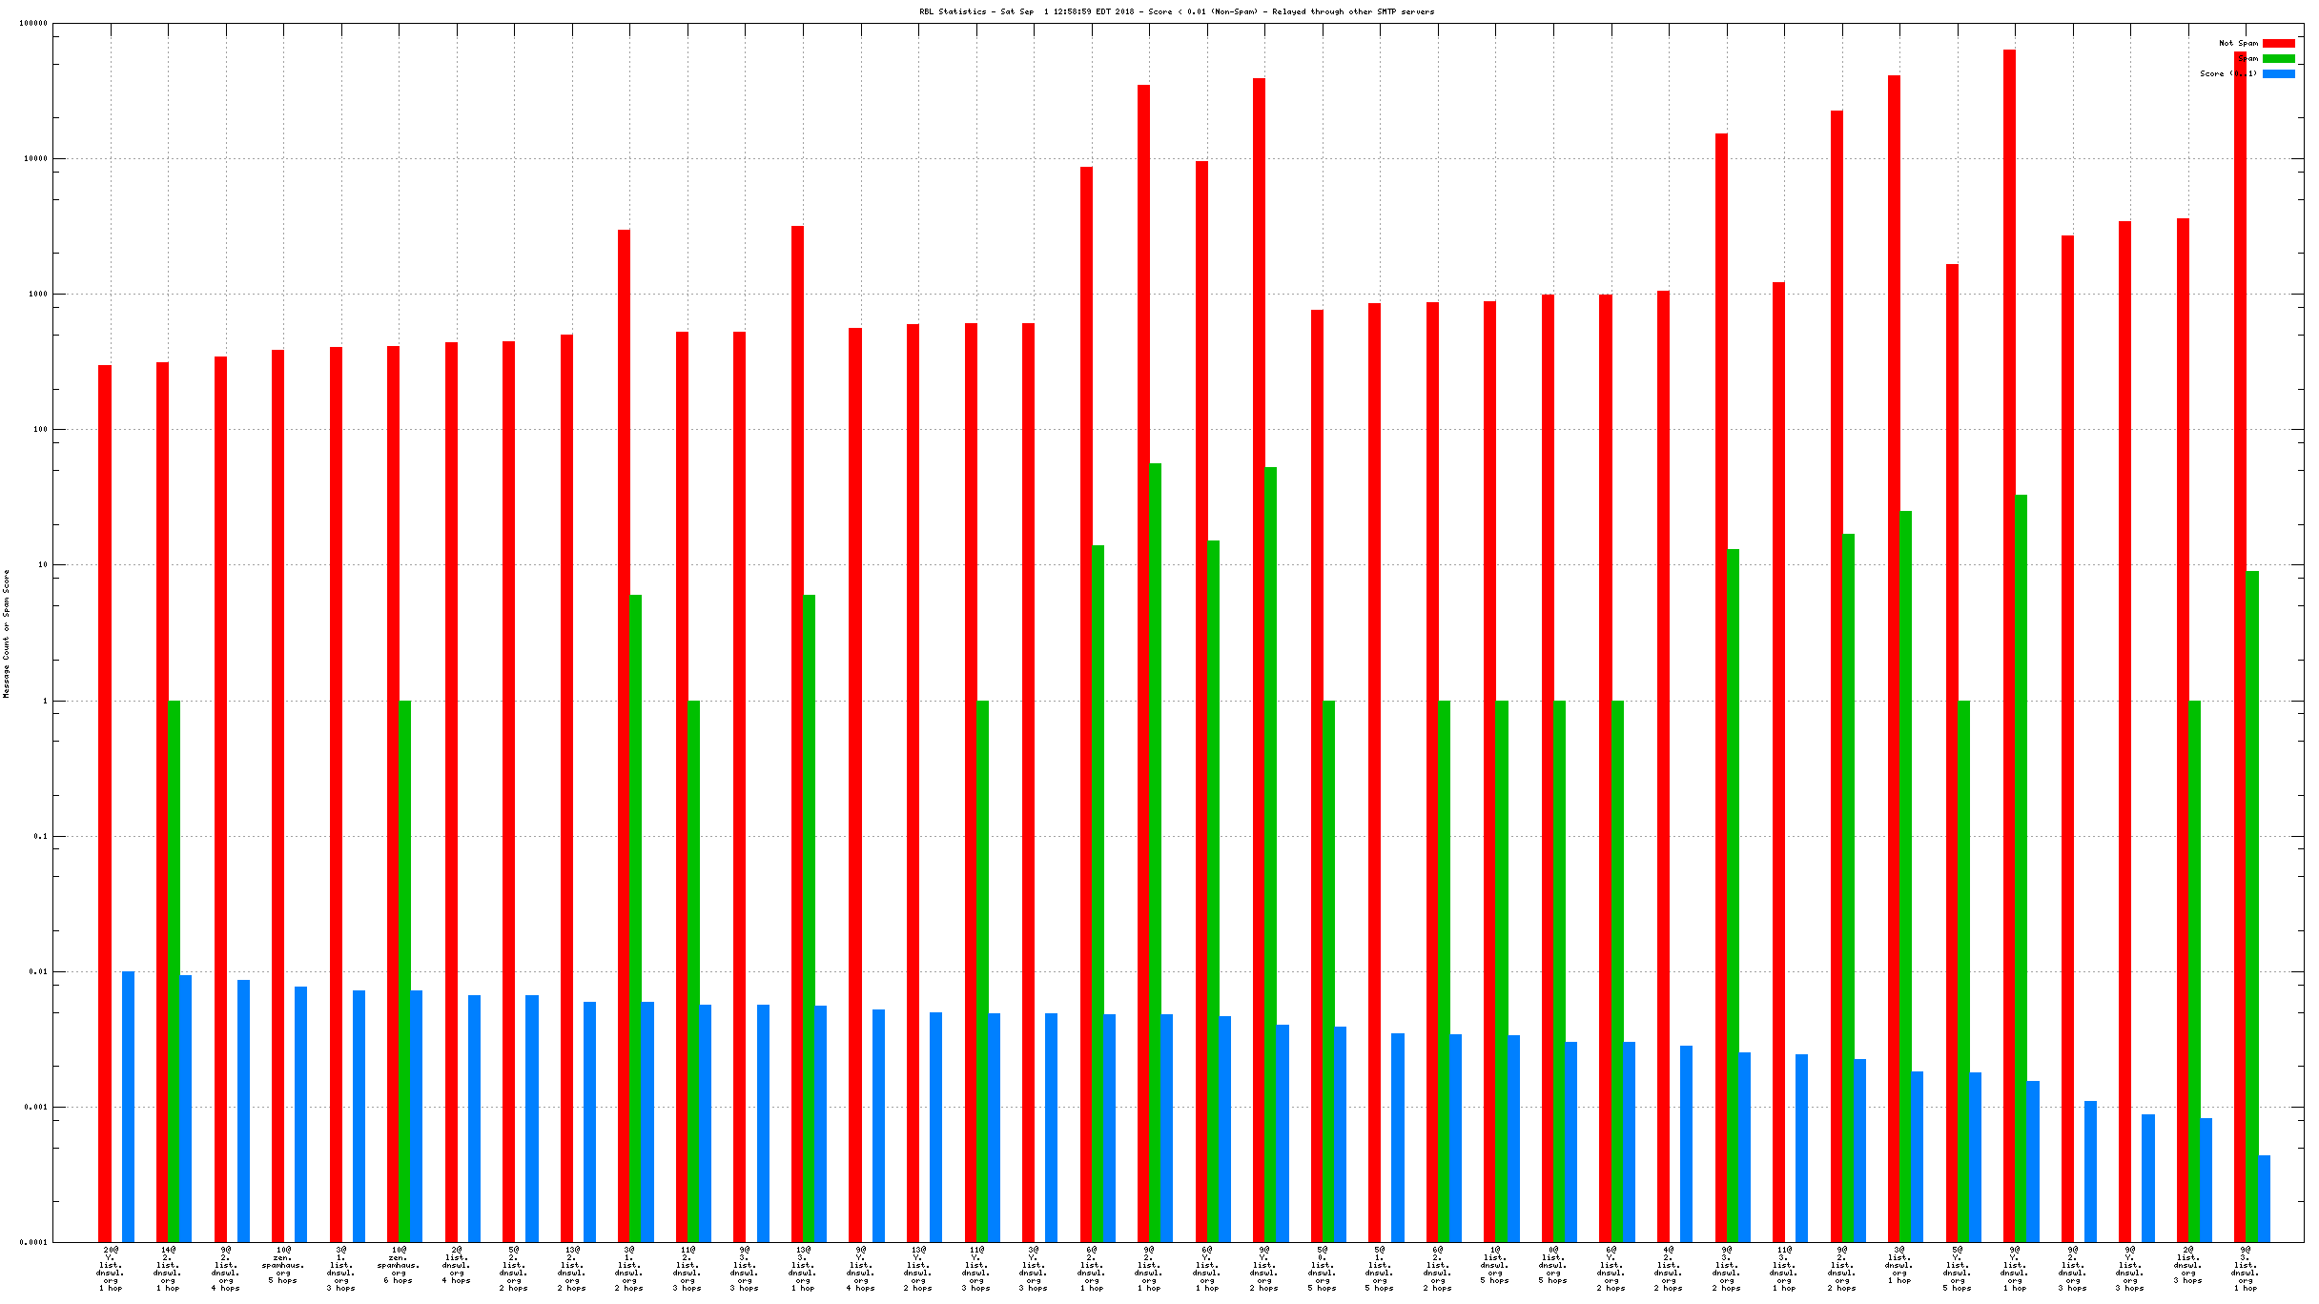The height and width of the screenshot is (1304, 2319).
Task: Click the '14@ 2.list.dnswl.org 1 hop' x-axis label
Action: point(168,1269)
